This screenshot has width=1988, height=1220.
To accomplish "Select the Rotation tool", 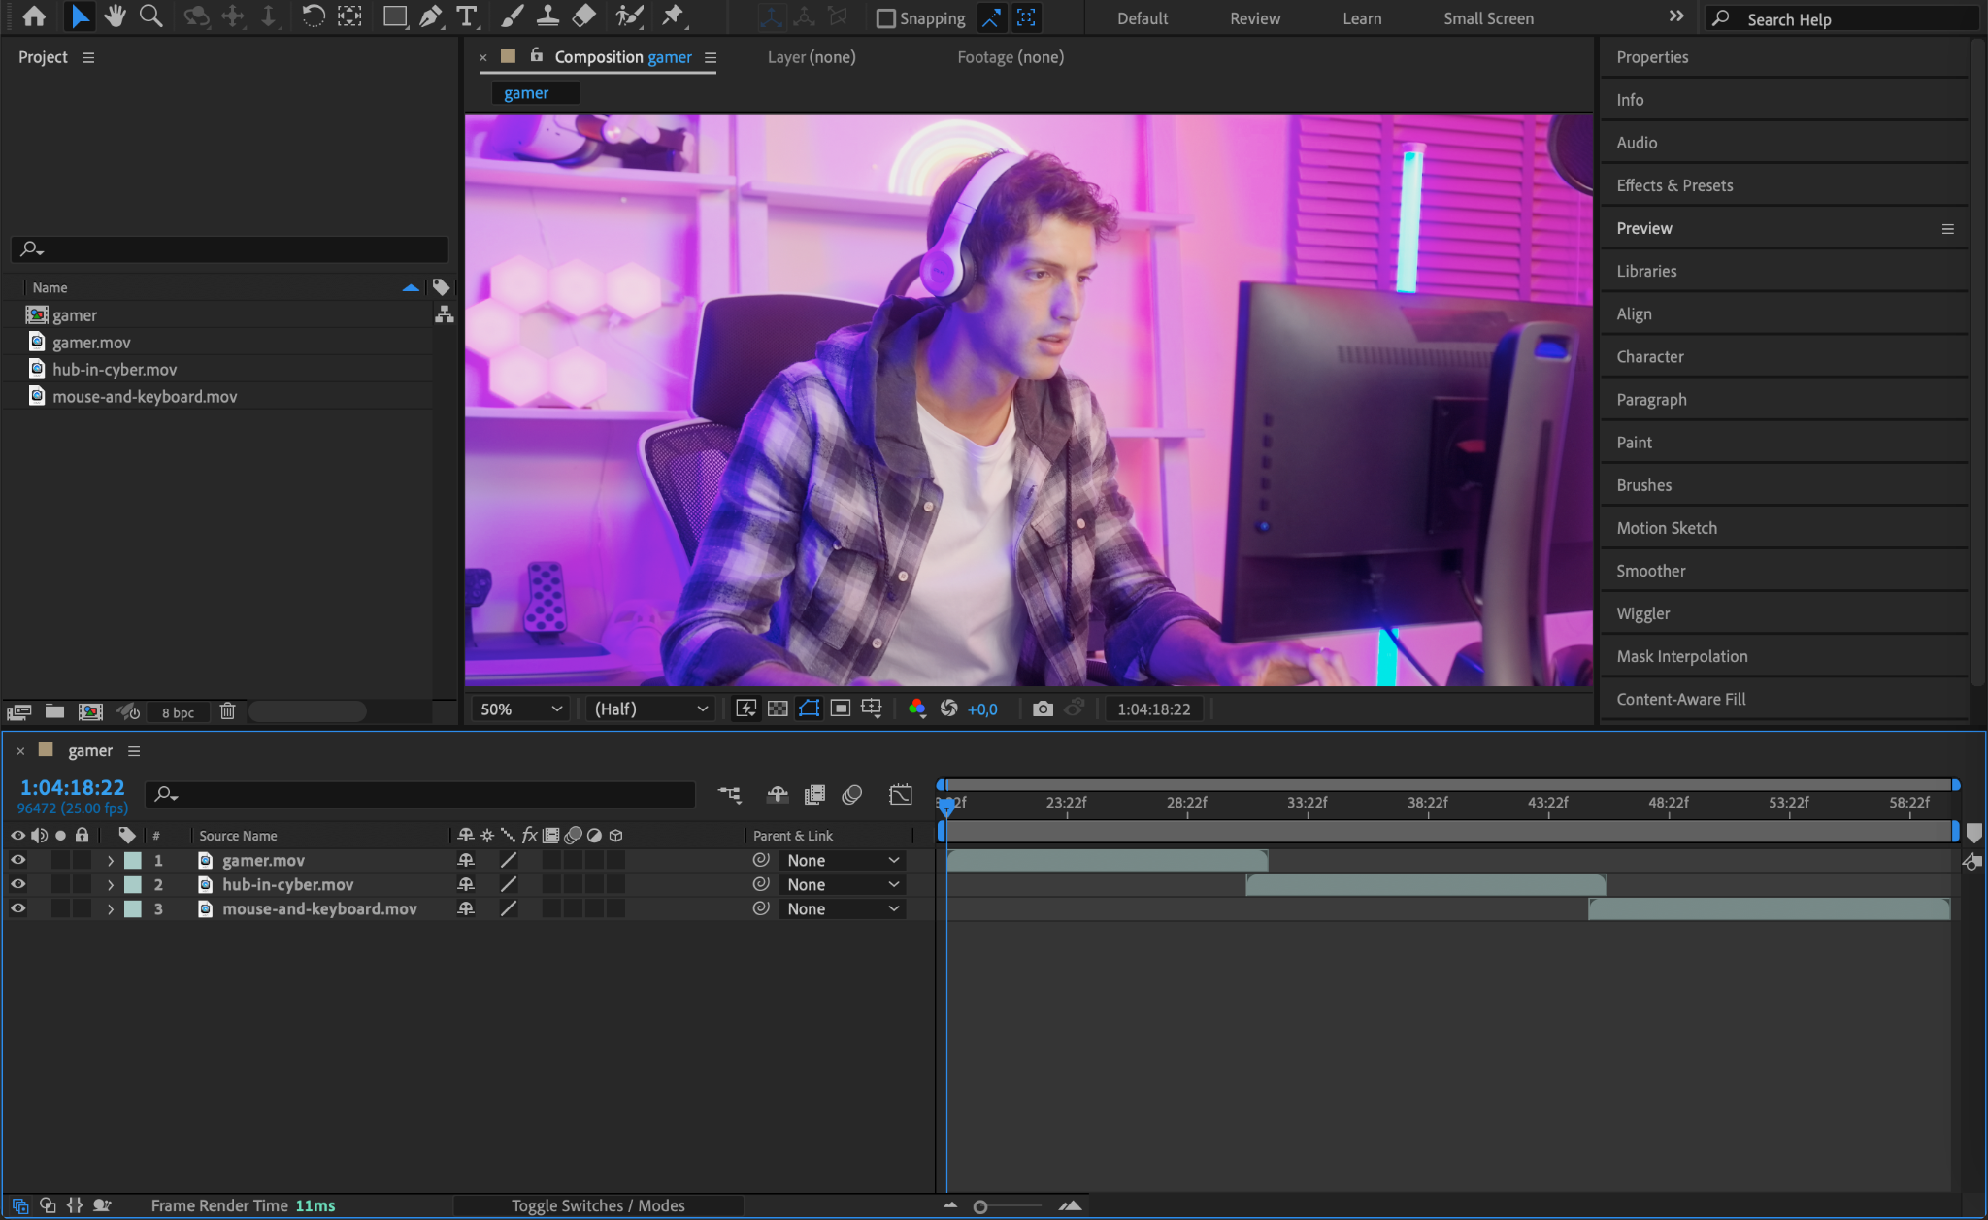I will pyautogui.click(x=313, y=16).
